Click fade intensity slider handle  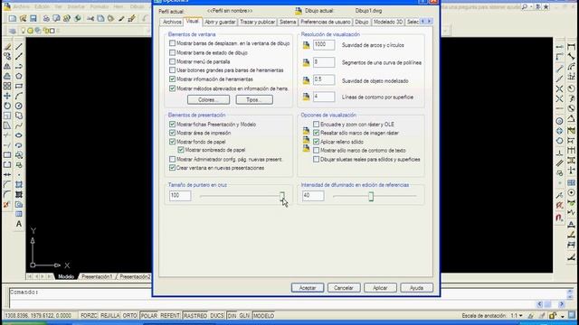371,197
